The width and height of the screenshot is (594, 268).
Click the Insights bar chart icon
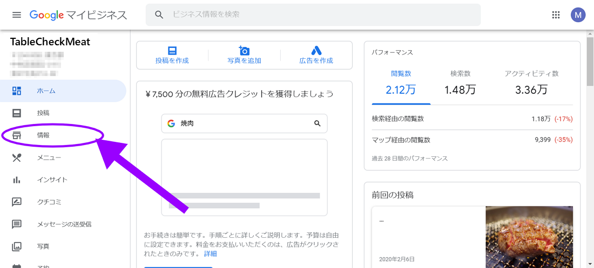click(x=17, y=180)
